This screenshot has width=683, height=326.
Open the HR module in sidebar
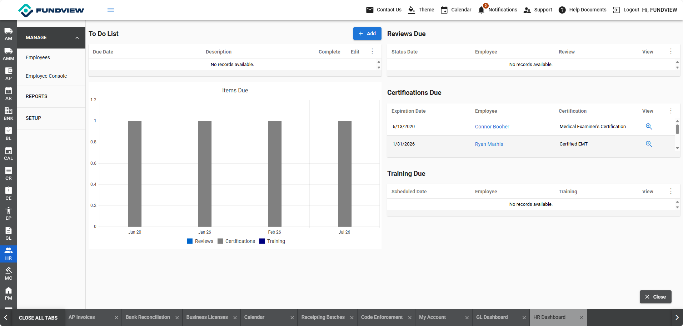coord(9,254)
